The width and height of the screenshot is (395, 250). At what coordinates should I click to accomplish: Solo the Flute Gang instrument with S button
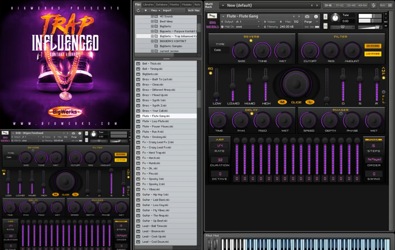(x=325, y=17)
